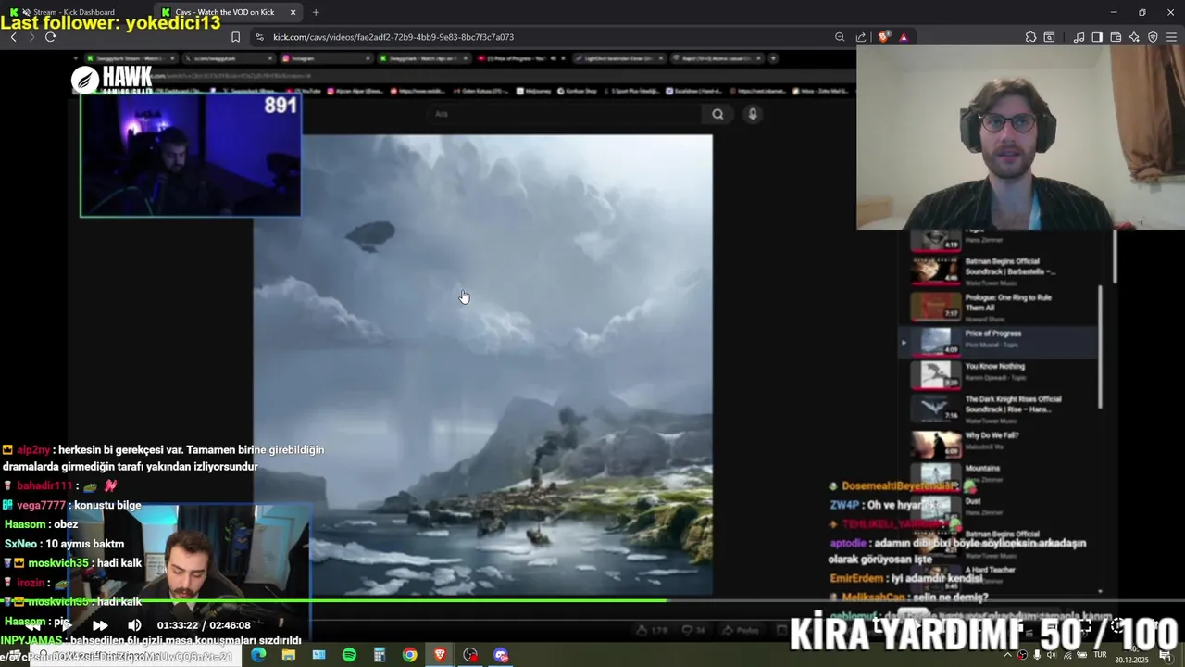Click the YouTube search magnifier button
This screenshot has width=1185, height=667.
[717, 114]
